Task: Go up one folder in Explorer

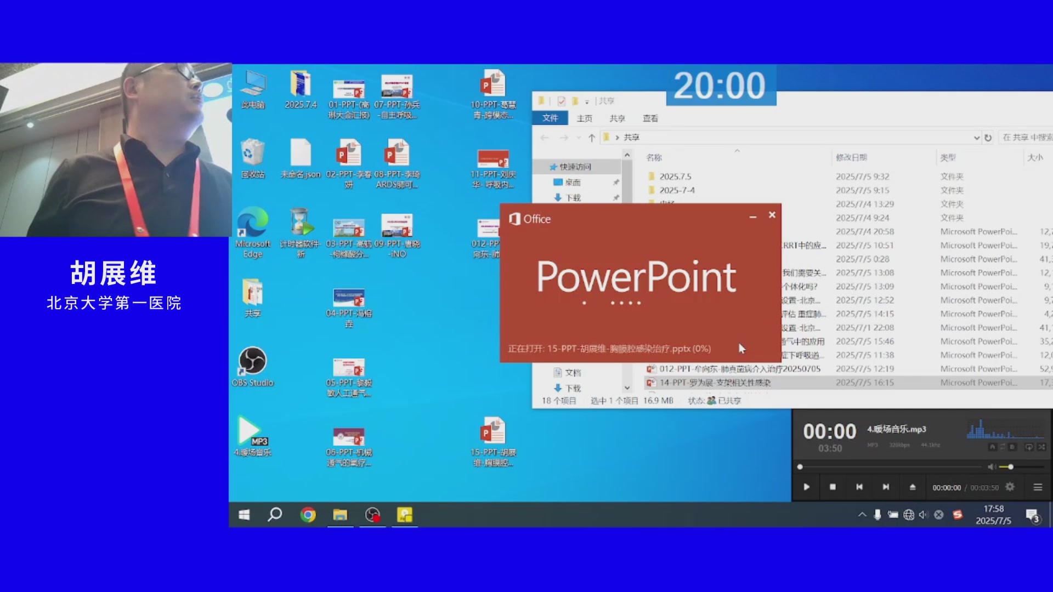Action: [591, 138]
